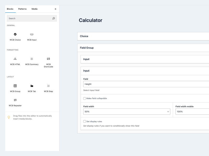Screen dimensions: 209x156
Task: Check the Set display rules option
Action: pyautogui.click(x=84, y=121)
